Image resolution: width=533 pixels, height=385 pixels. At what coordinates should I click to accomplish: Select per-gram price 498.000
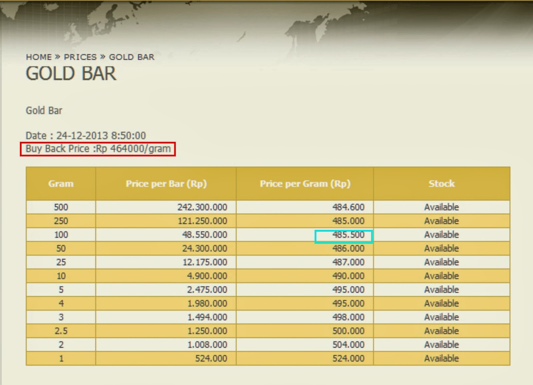348,317
